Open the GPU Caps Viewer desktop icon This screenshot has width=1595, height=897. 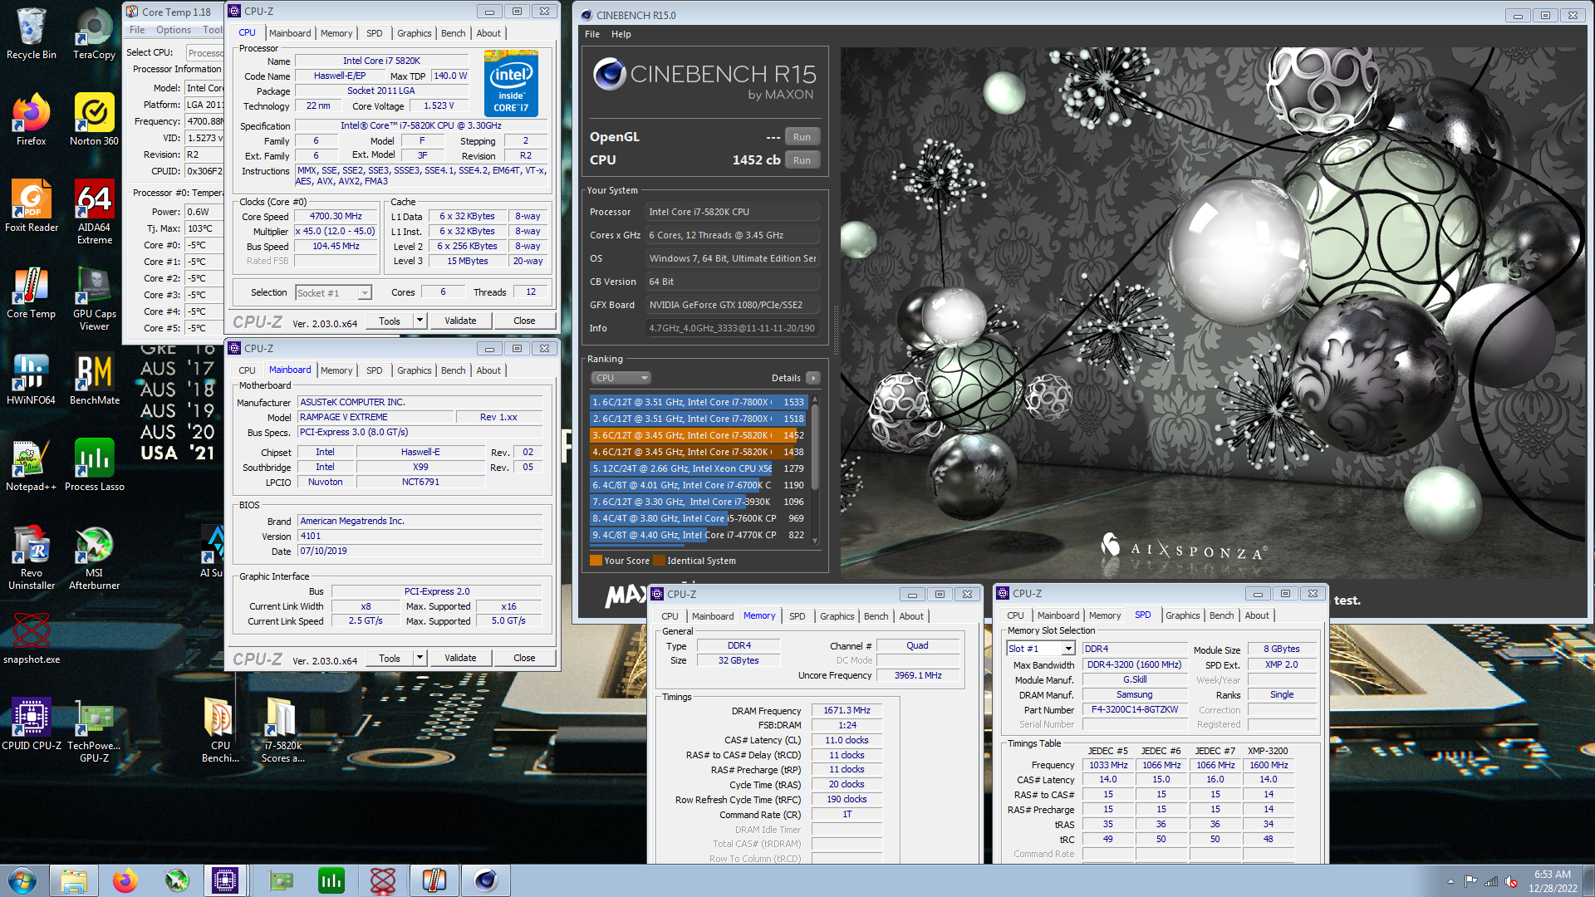[94, 299]
